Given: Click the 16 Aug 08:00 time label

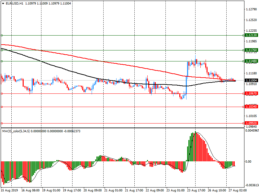Looking at the screenshot, I should click(x=30, y=190).
